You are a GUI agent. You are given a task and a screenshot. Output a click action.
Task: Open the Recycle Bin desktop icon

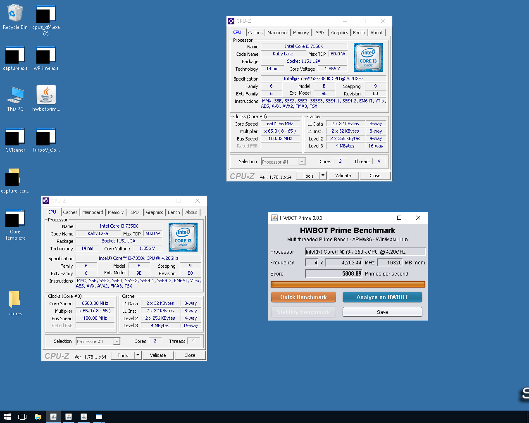point(15,17)
